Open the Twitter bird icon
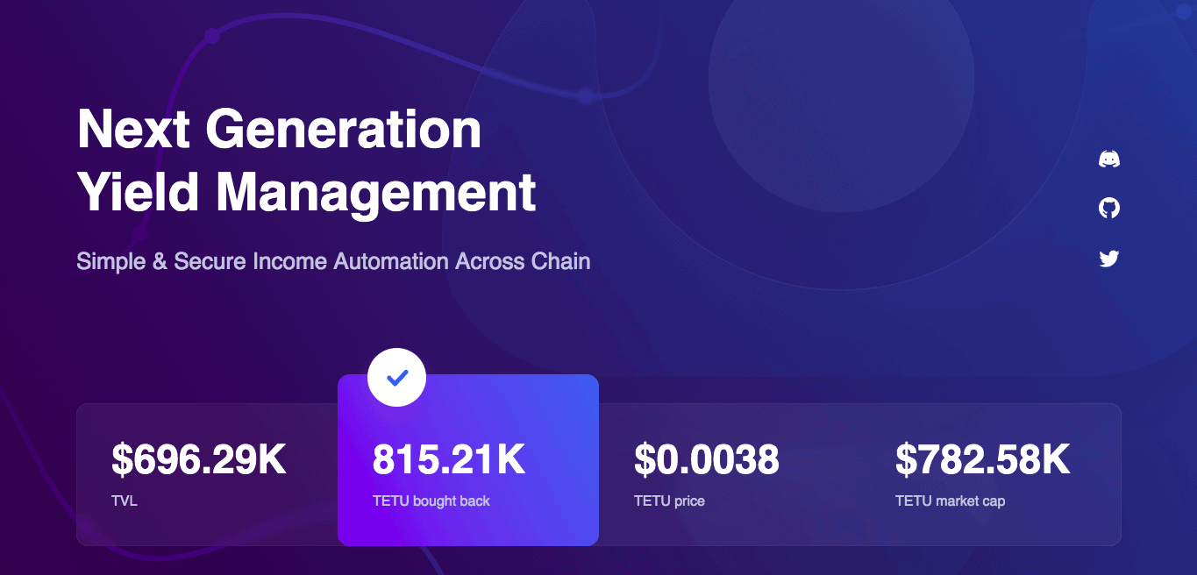 pyautogui.click(x=1109, y=258)
